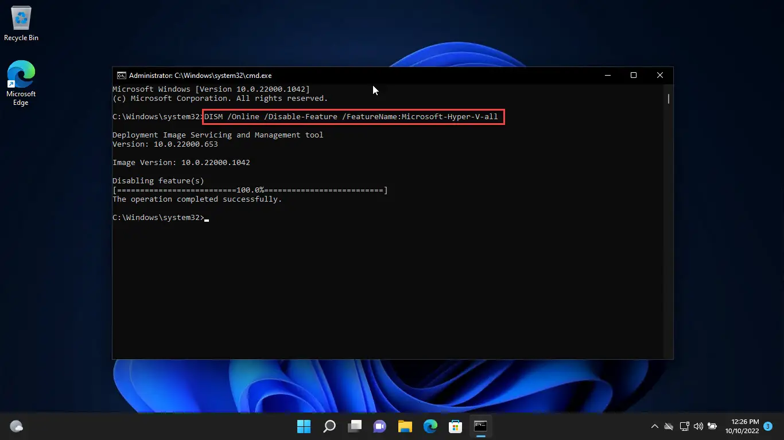Screen dimensions: 784x440
Task: Launch Microsoft Edge from the taskbar
Action: (x=430, y=426)
